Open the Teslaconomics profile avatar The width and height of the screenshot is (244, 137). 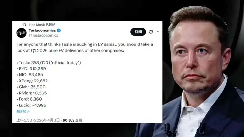coord(21,33)
